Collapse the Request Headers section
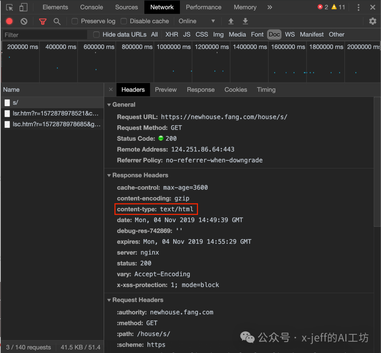Screen dimensions: 381x353 click(109, 300)
